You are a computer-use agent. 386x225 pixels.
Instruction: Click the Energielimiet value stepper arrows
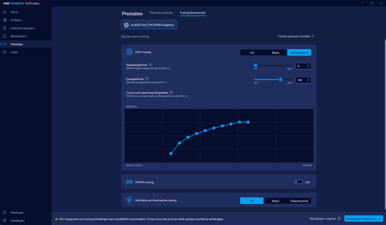pyautogui.click(x=308, y=80)
